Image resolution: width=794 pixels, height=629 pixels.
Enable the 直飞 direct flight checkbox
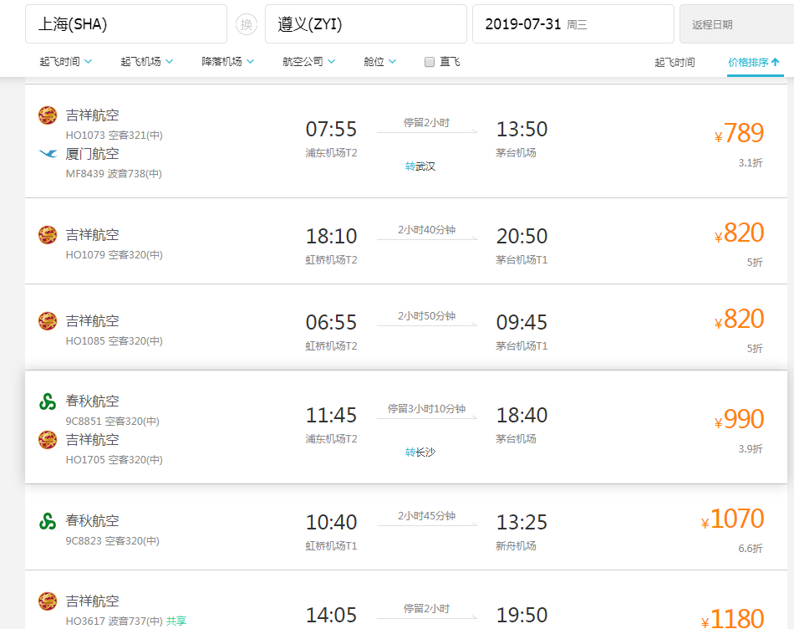(430, 62)
